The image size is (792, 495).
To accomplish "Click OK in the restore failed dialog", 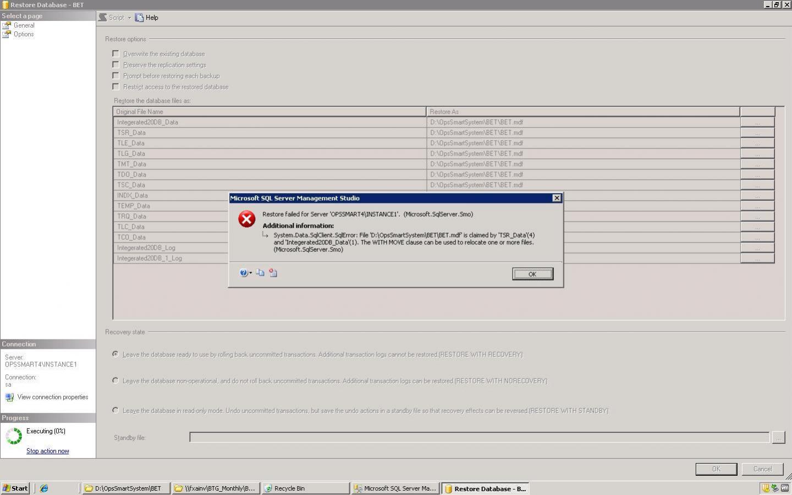I will pos(532,274).
